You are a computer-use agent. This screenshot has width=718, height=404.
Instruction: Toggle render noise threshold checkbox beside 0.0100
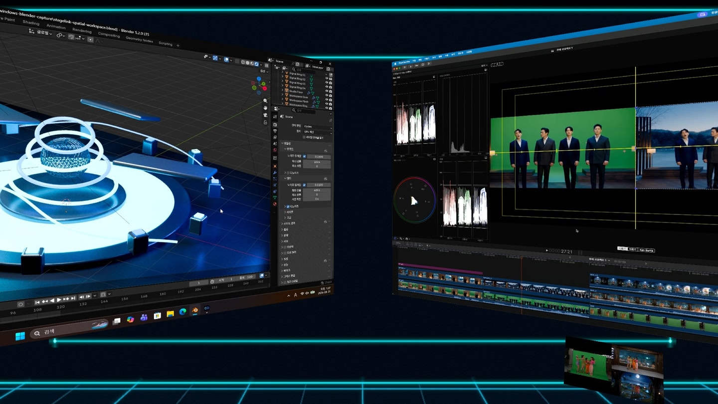point(304,185)
